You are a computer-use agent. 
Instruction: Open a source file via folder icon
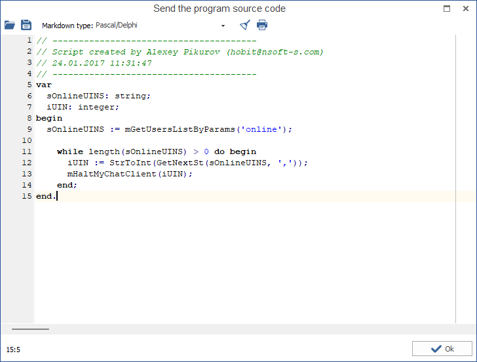9,25
